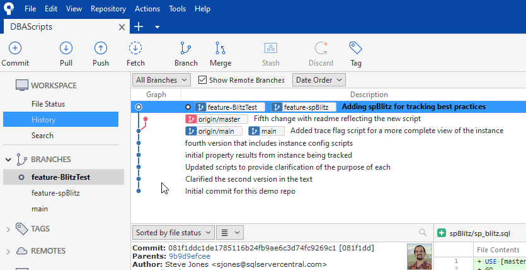Open the tab list dropdown arrow
This screenshot has width=526, height=270.
(157, 27)
